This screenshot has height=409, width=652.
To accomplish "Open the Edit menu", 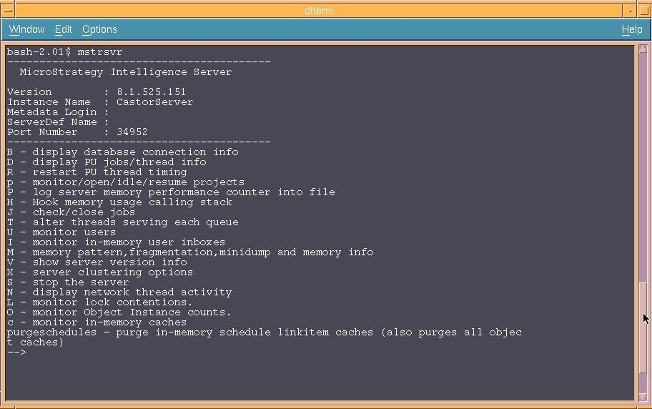I will 63,29.
